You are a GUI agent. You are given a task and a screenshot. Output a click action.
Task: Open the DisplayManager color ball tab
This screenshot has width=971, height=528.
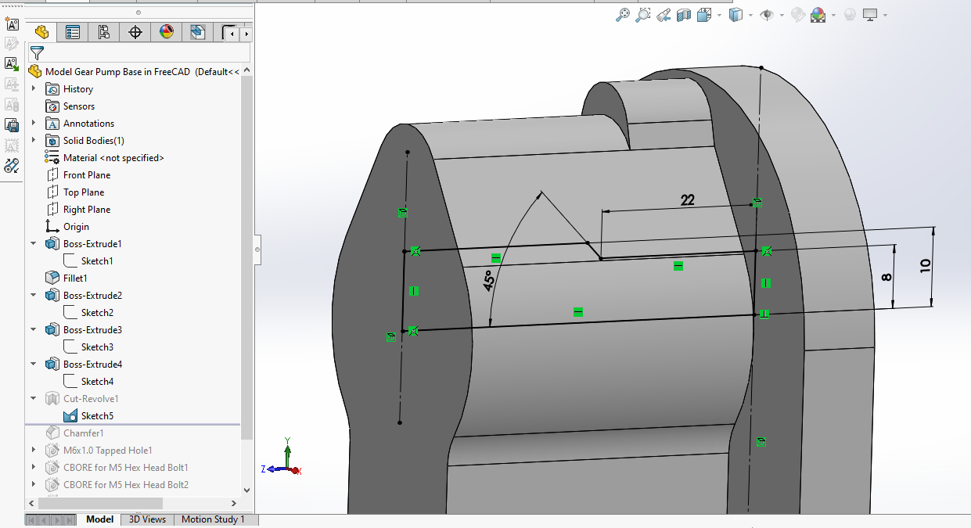coord(167,32)
